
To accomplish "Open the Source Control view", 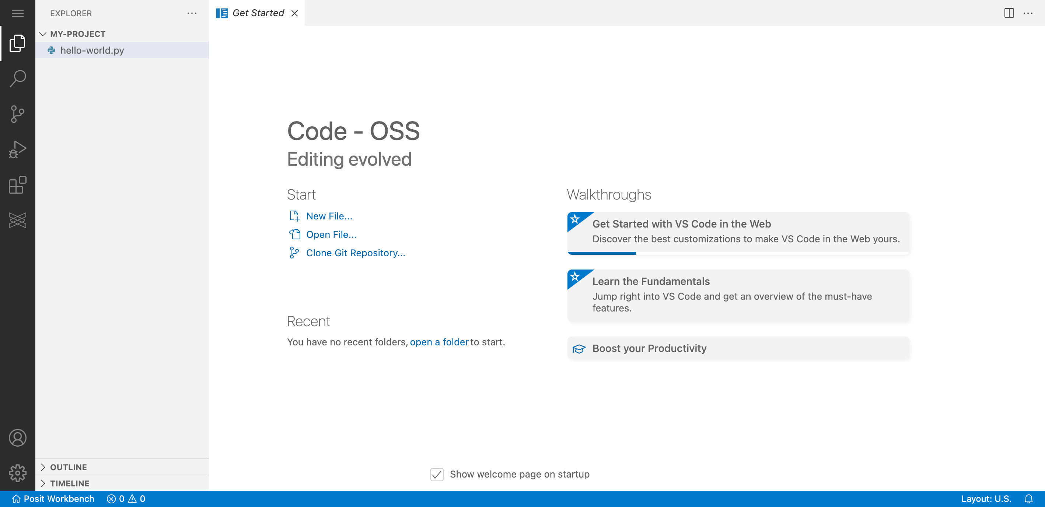I will pos(17,114).
